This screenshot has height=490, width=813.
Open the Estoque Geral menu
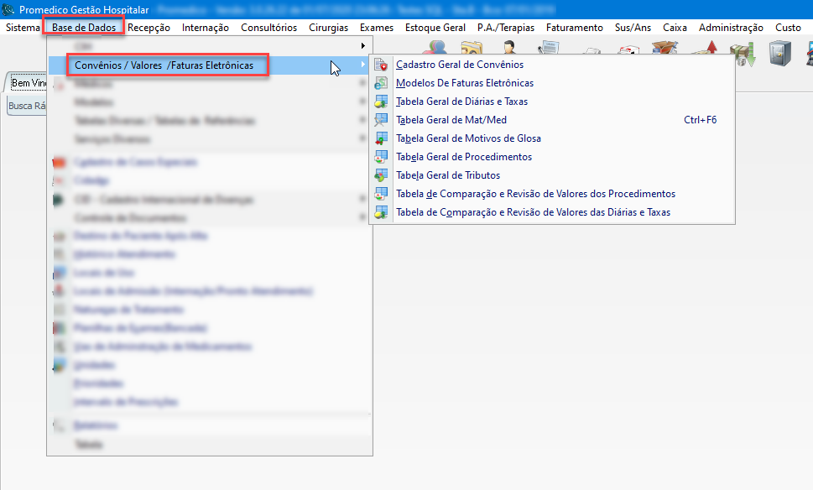click(x=435, y=28)
